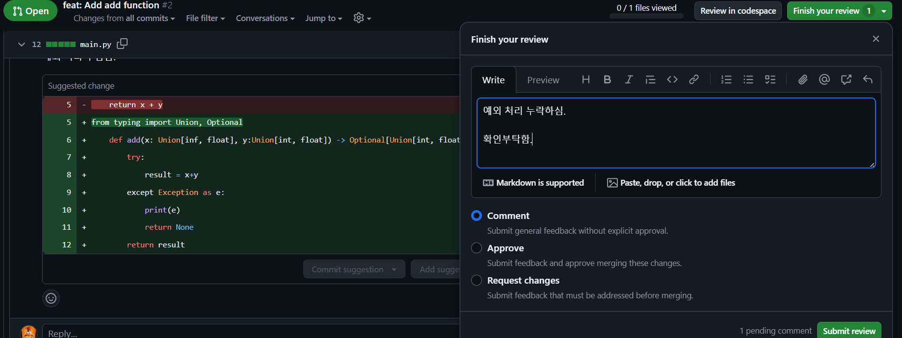Viewport: 902px width, 338px height.
Task: Select the Request changes review option
Action: (x=477, y=280)
